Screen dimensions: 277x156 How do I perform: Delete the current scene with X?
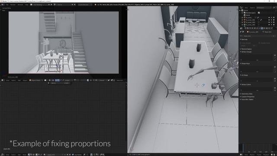pos(74,4)
